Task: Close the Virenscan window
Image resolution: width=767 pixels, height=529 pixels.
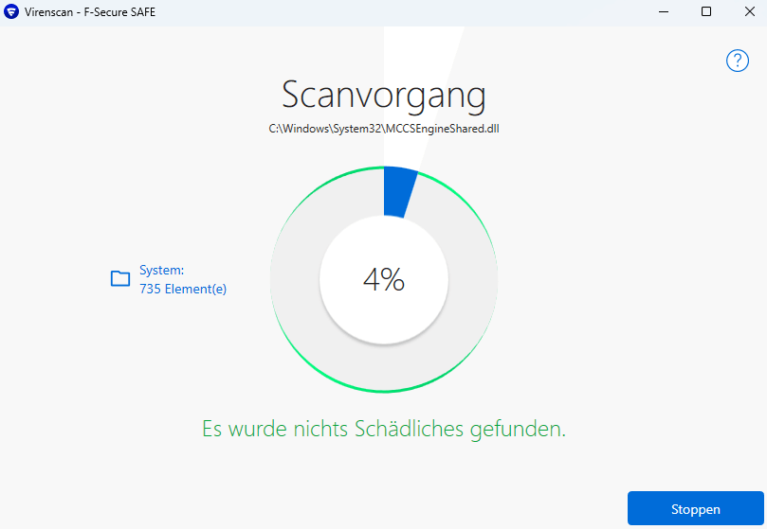Action: pos(749,11)
